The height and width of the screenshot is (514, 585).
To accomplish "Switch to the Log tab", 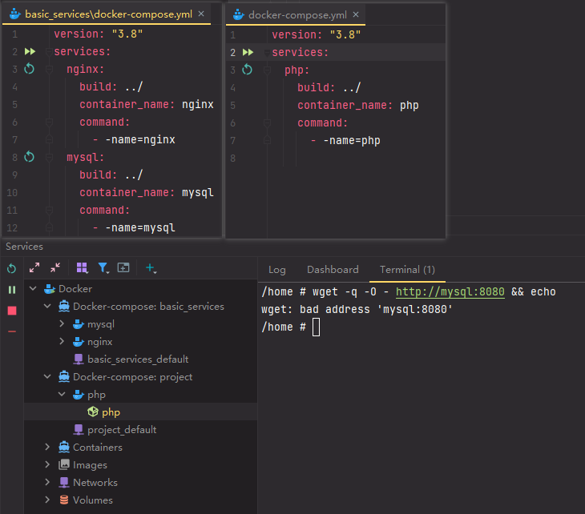I will coord(276,270).
